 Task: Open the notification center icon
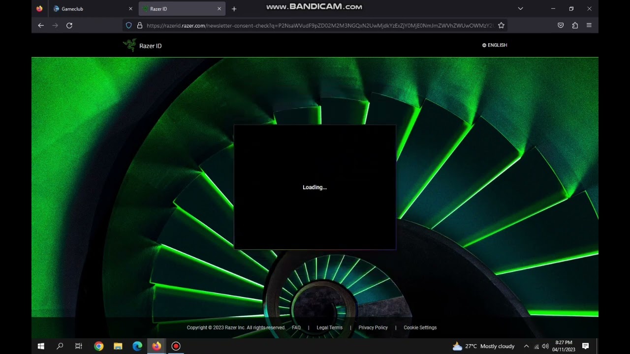click(x=585, y=346)
